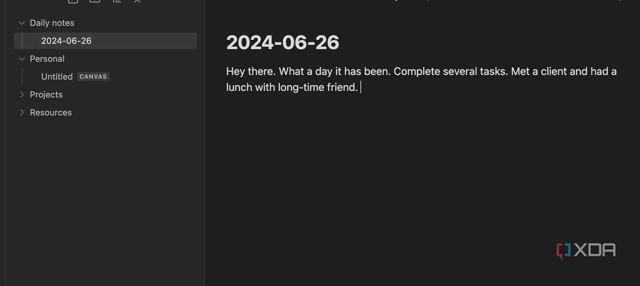This screenshot has width=640, height=286.
Task: Expand the Projects folder chevron
Action: (22, 95)
